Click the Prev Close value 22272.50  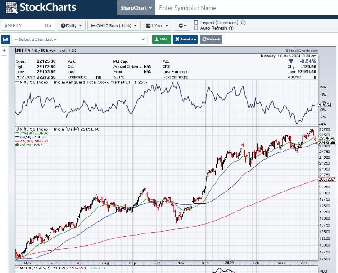pos(46,77)
